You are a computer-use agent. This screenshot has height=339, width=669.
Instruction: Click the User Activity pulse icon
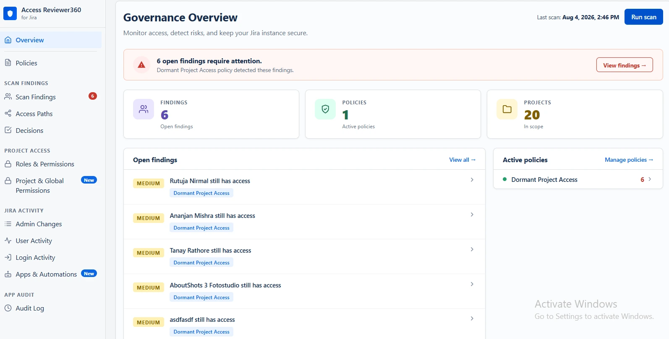[8, 241]
